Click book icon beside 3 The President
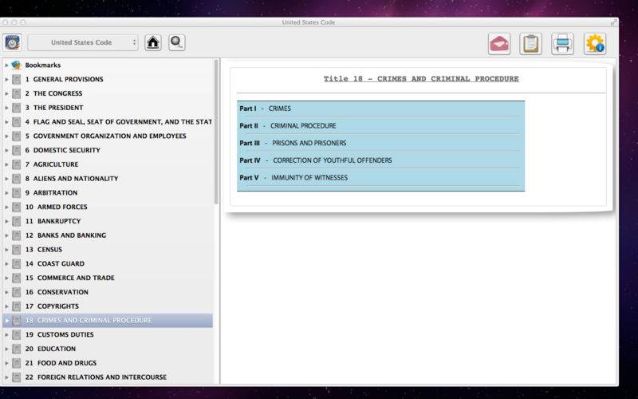The height and width of the screenshot is (399, 638). coord(16,108)
